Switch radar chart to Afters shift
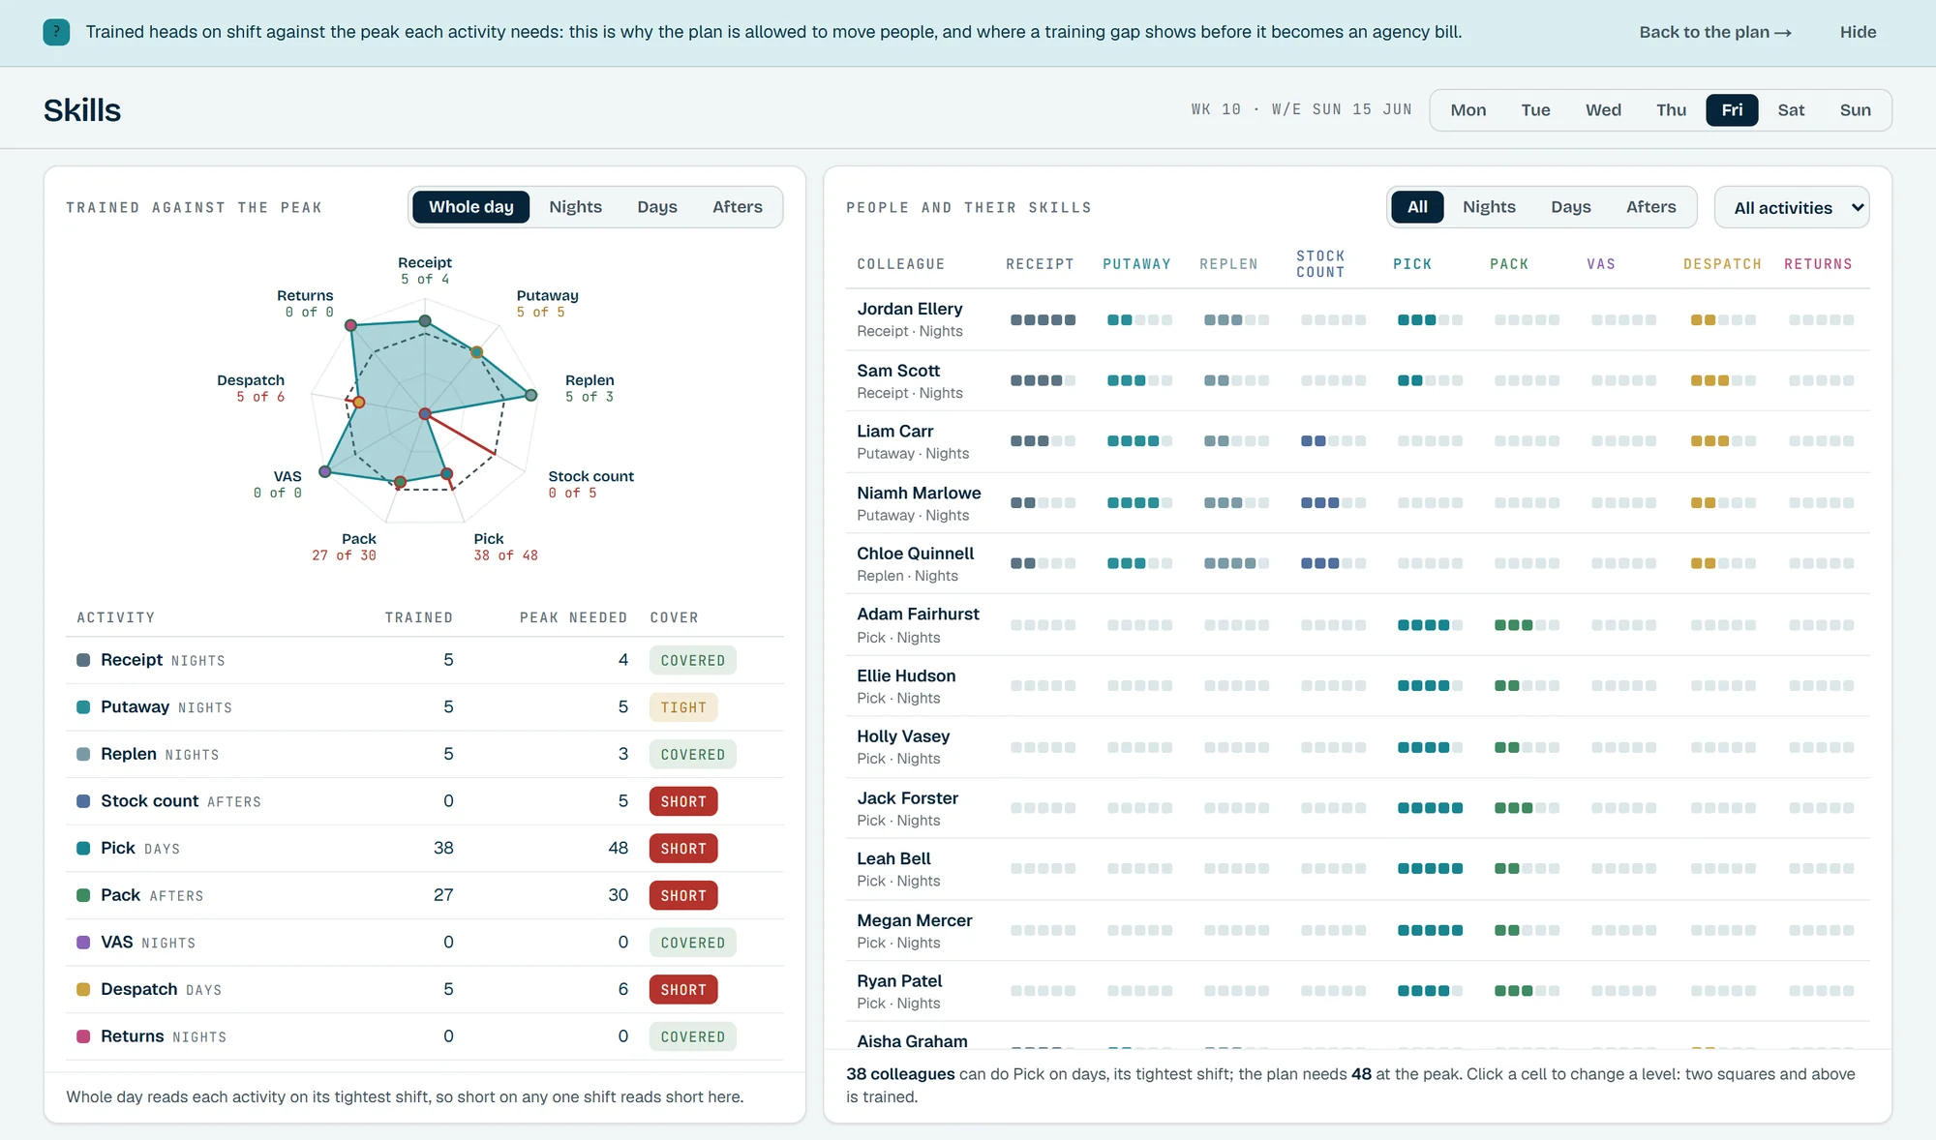 point(738,207)
